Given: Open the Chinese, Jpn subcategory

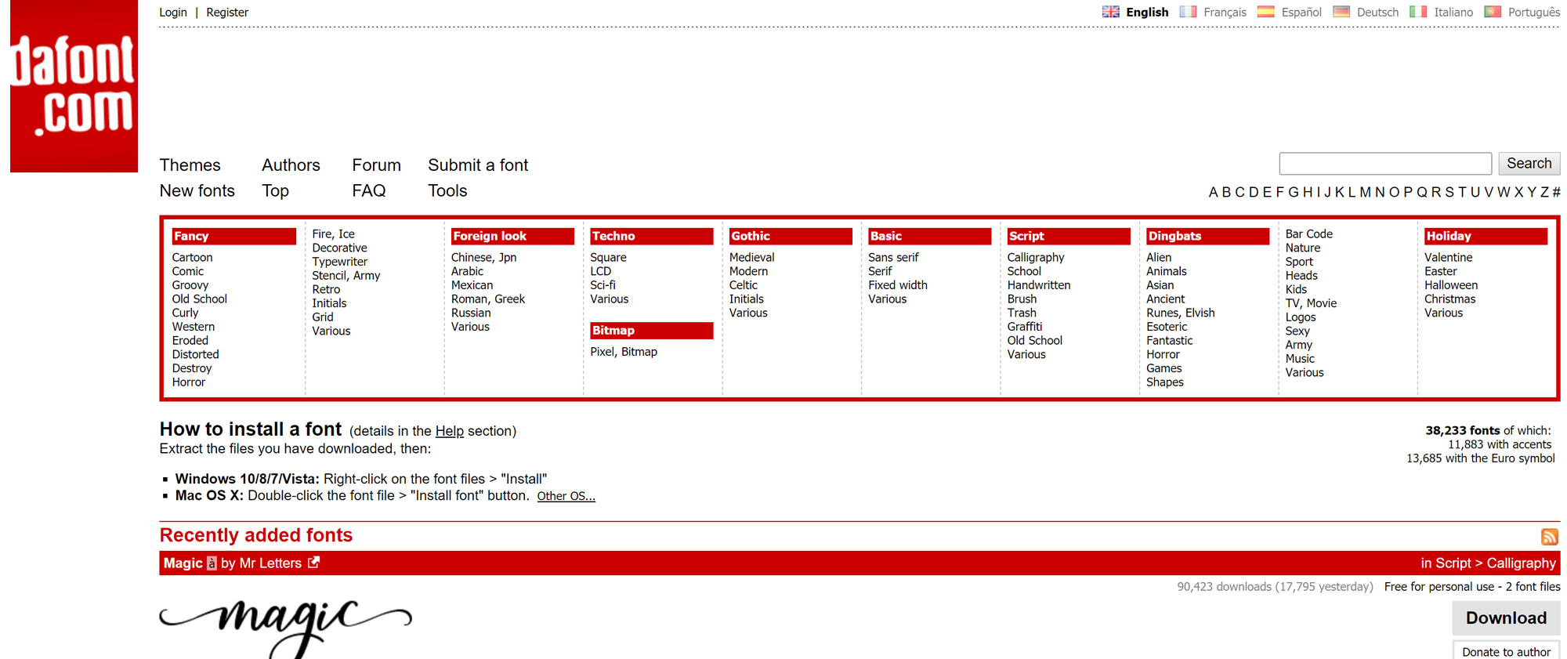Looking at the screenshot, I should [x=483, y=258].
